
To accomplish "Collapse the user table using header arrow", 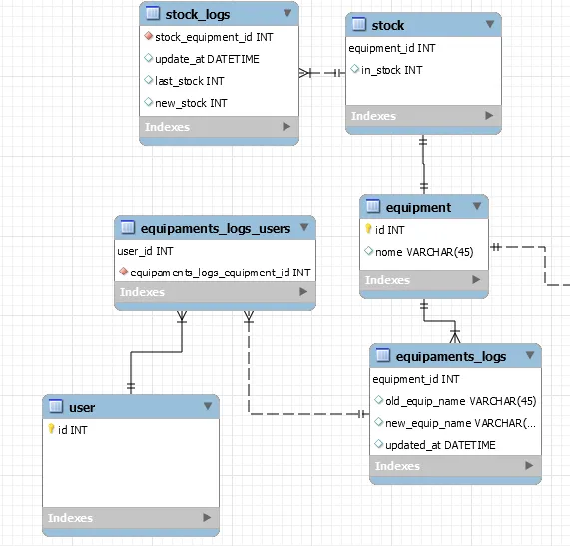I will 208,406.
